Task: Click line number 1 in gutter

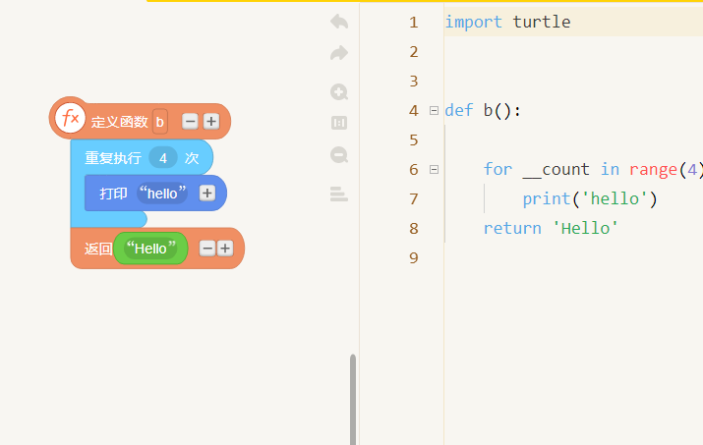Action: (x=413, y=22)
